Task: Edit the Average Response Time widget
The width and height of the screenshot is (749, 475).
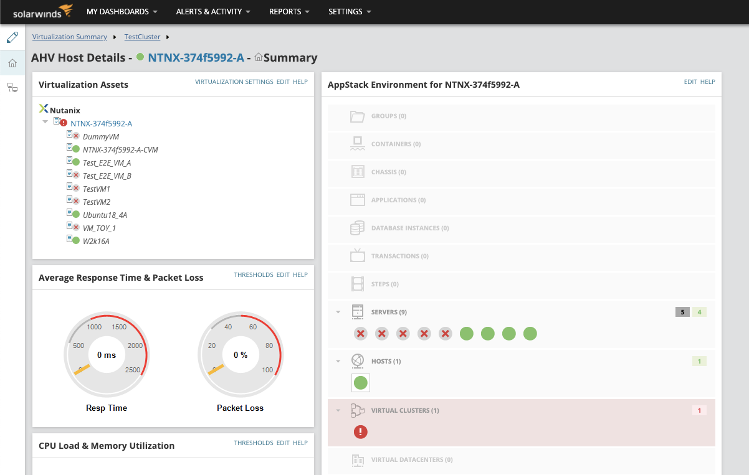Action: click(x=283, y=275)
